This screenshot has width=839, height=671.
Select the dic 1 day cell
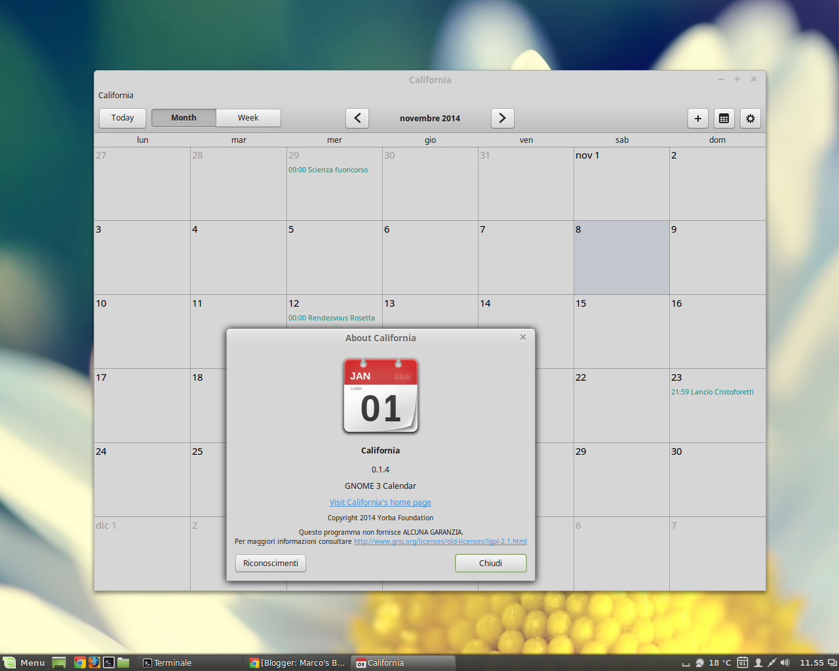(x=142, y=554)
